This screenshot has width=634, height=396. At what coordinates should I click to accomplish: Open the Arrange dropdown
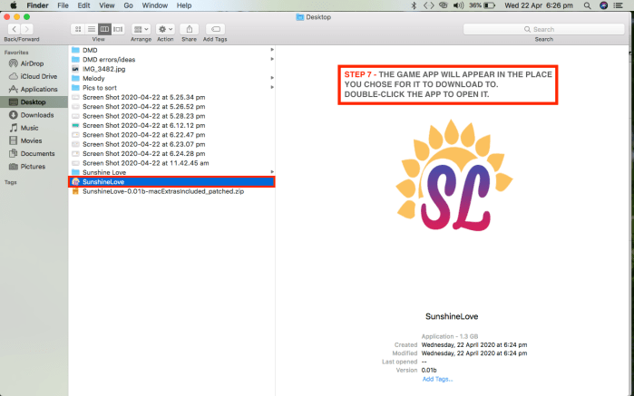pyautogui.click(x=141, y=29)
